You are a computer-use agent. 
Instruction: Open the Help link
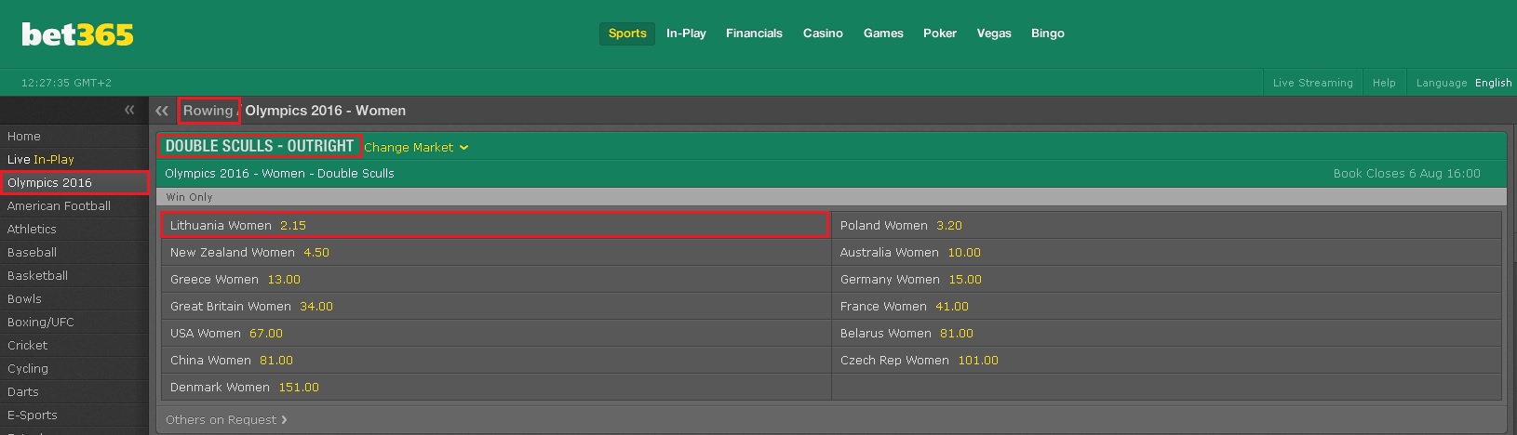point(1384,83)
